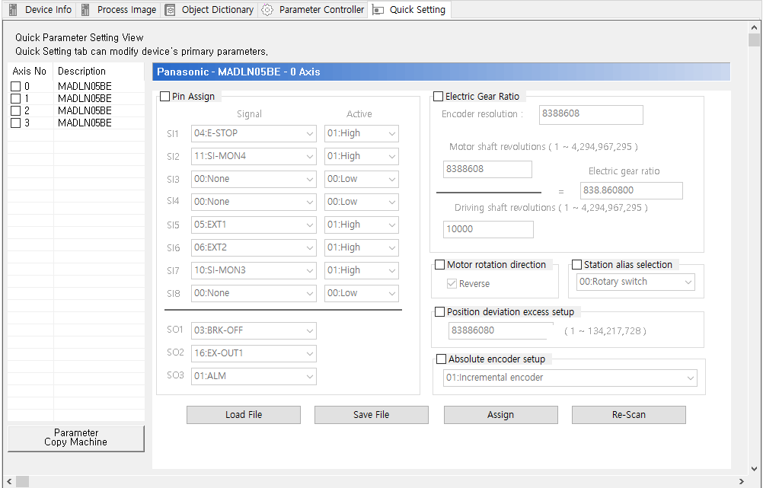Expand the SI8 Active level dropdown

(362, 293)
